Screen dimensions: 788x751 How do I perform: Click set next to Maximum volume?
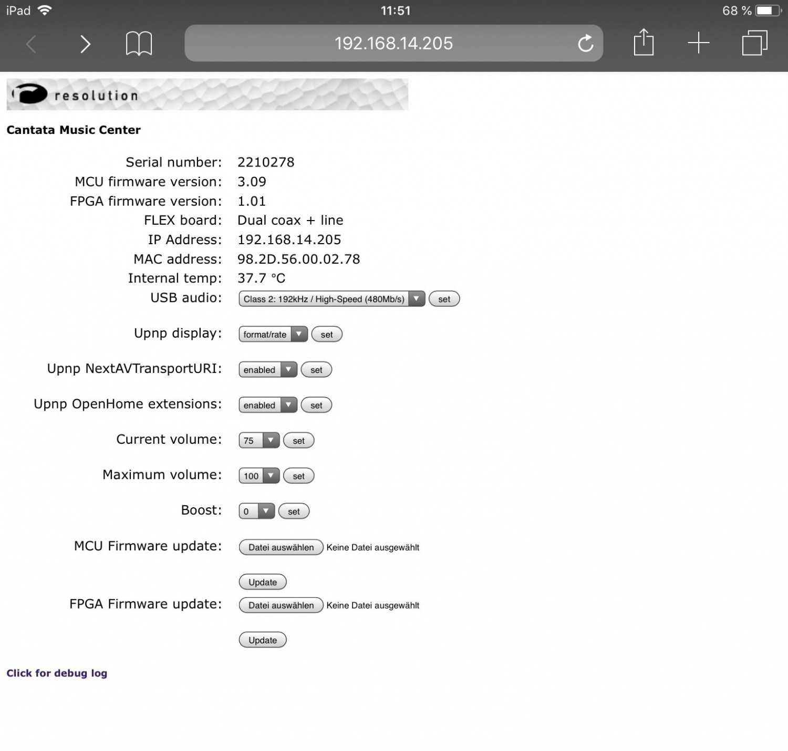(x=298, y=476)
